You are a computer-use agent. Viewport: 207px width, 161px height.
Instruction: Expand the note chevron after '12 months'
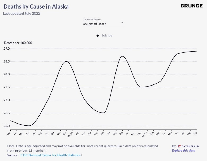pos(46,150)
